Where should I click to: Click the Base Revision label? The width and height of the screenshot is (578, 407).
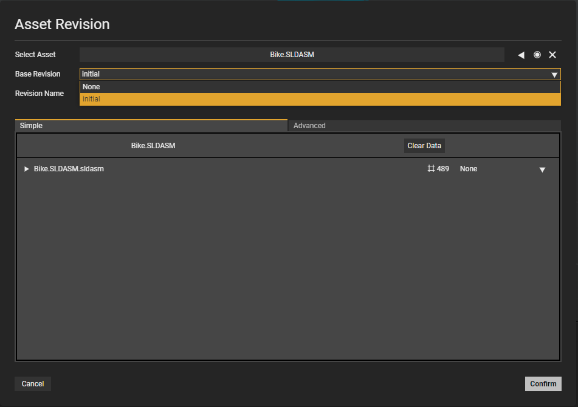[x=38, y=74]
